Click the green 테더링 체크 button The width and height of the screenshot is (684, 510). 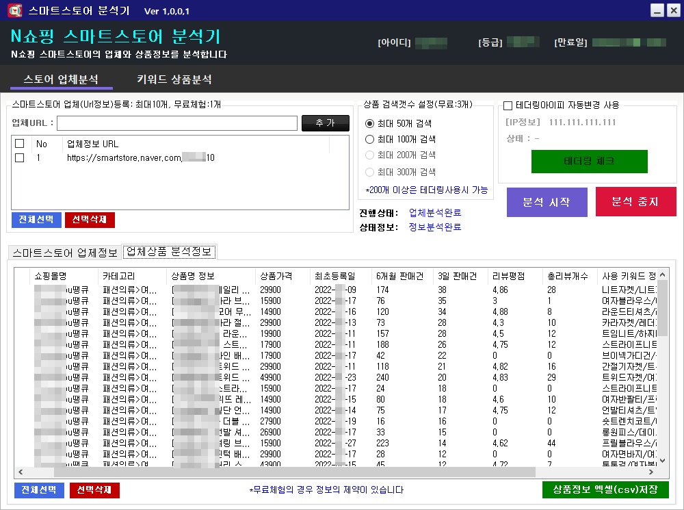coord(590,161)
